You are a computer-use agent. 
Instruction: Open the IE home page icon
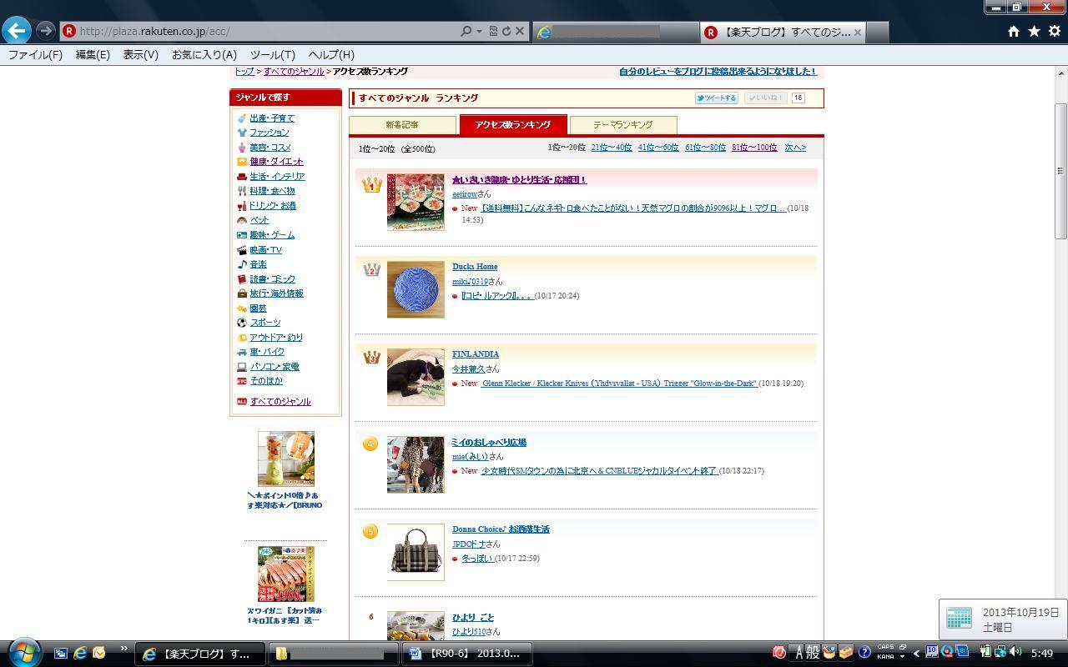[1013, 31]
